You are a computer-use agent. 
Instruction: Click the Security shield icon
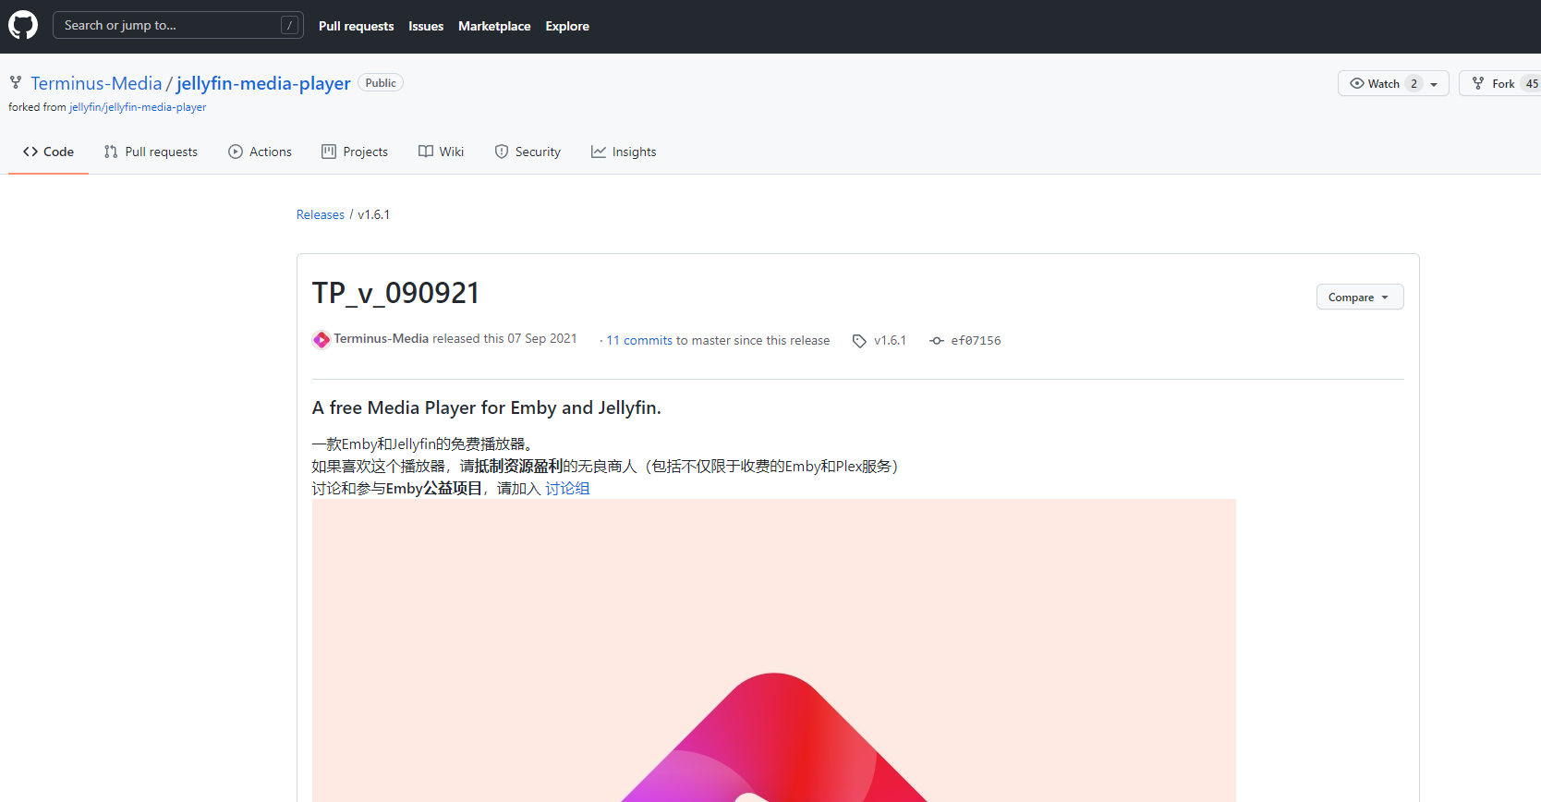(x=502, y=152)
